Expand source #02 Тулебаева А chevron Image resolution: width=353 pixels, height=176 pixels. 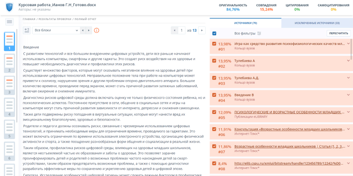pyautogui.click(x=348, y=61)
